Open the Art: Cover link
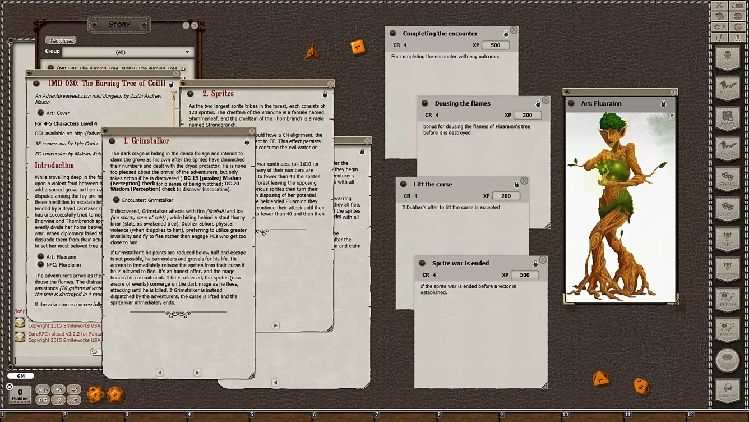Screen dimensions: 749x422 54,113
